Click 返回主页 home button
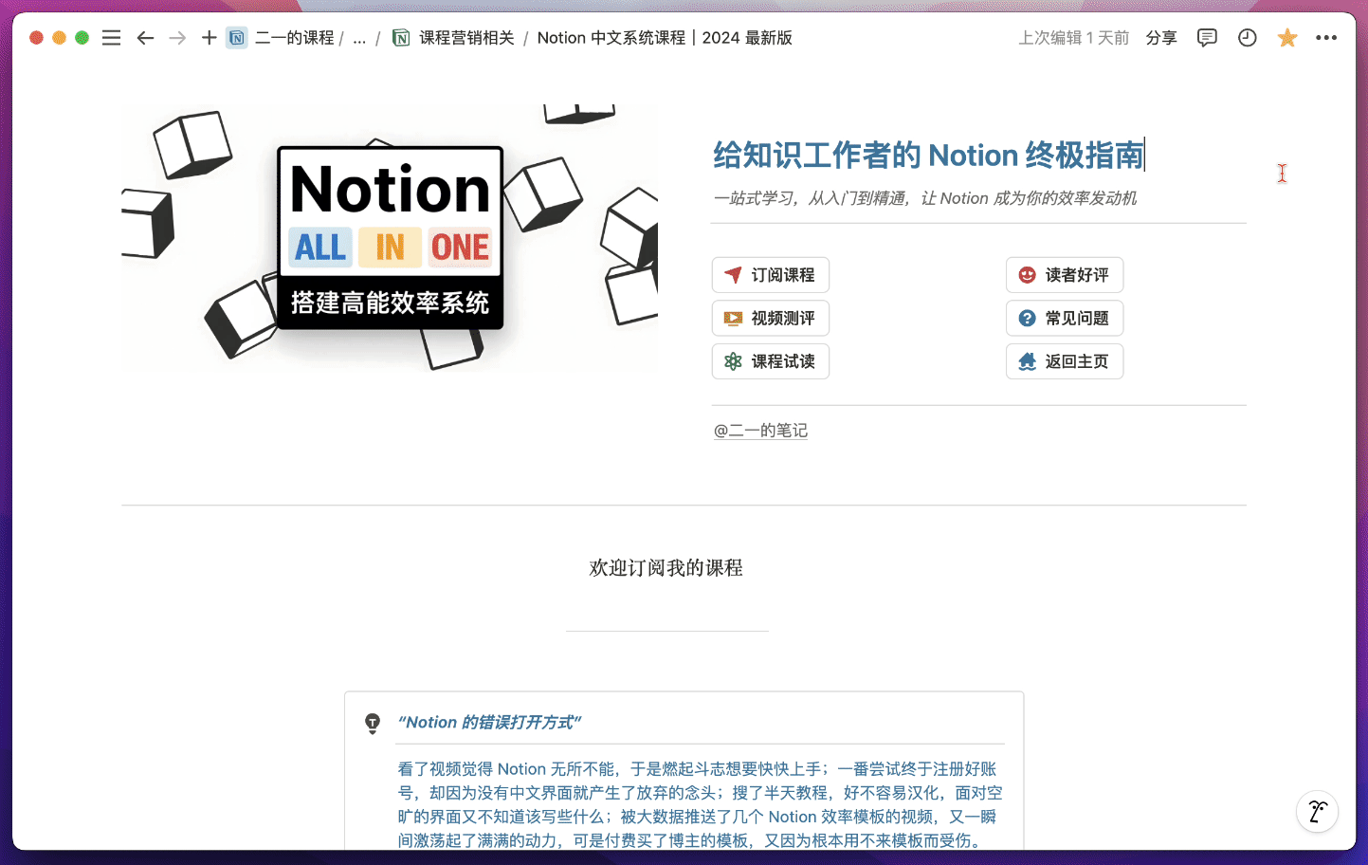Viewport: 1368px width, 865px height. pos(1065,361)
